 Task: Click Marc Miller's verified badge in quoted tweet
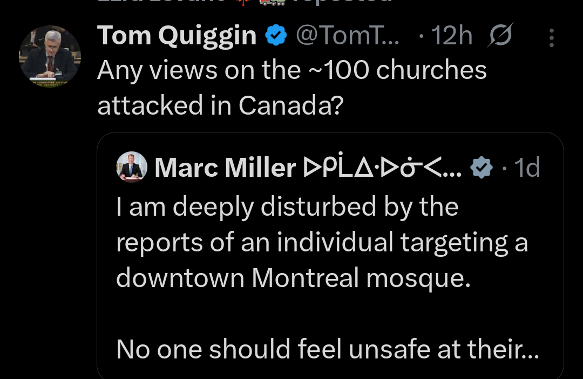tap(481, 168)
